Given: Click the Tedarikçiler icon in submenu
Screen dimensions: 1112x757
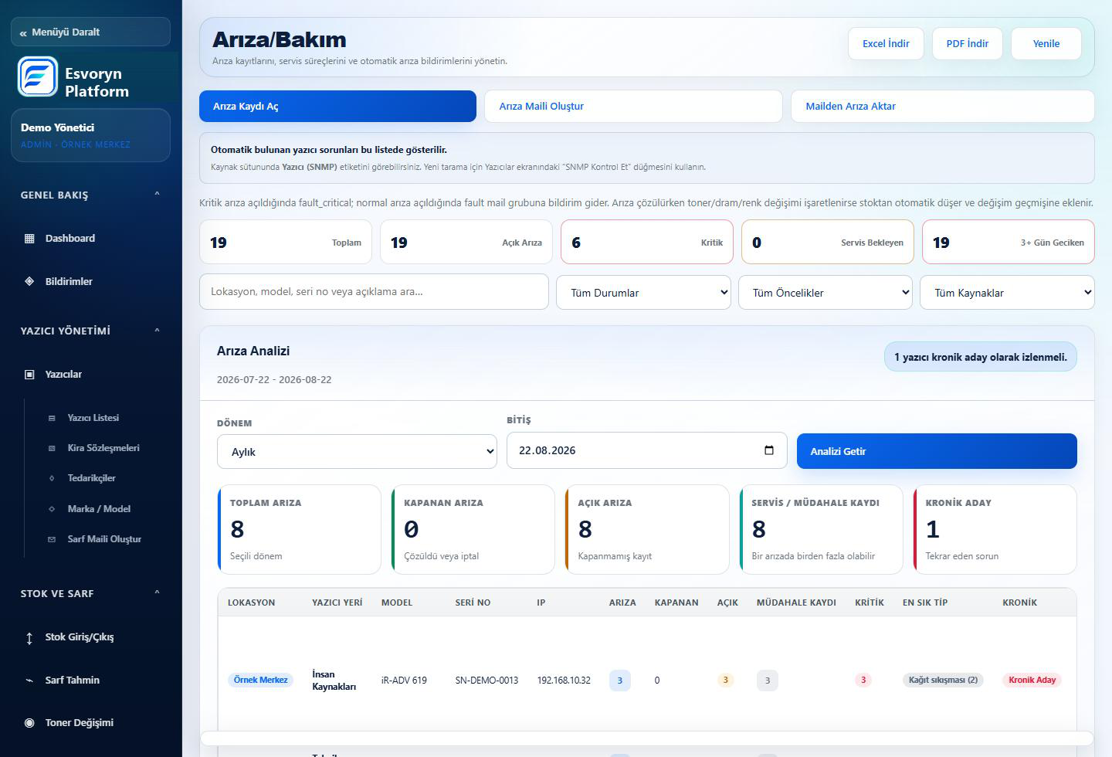Looking at the screenshot, I should [52, 478].
